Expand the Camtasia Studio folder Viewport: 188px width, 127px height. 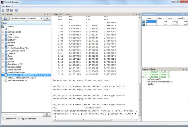(x=3, y=32)
